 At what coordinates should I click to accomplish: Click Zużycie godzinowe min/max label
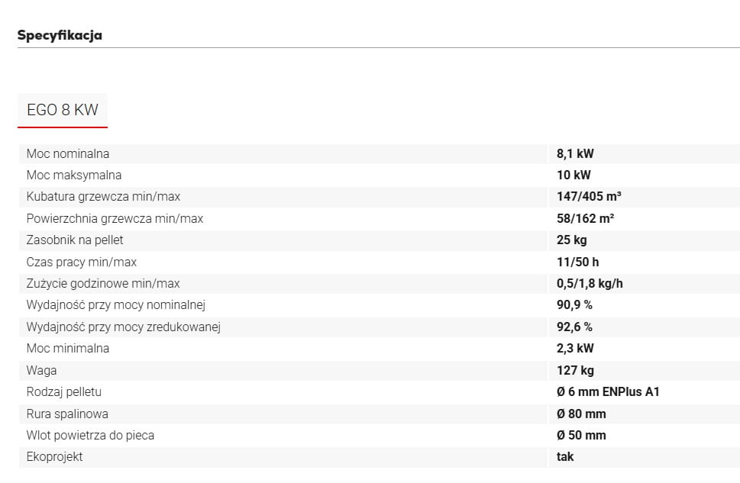[103, 284]
